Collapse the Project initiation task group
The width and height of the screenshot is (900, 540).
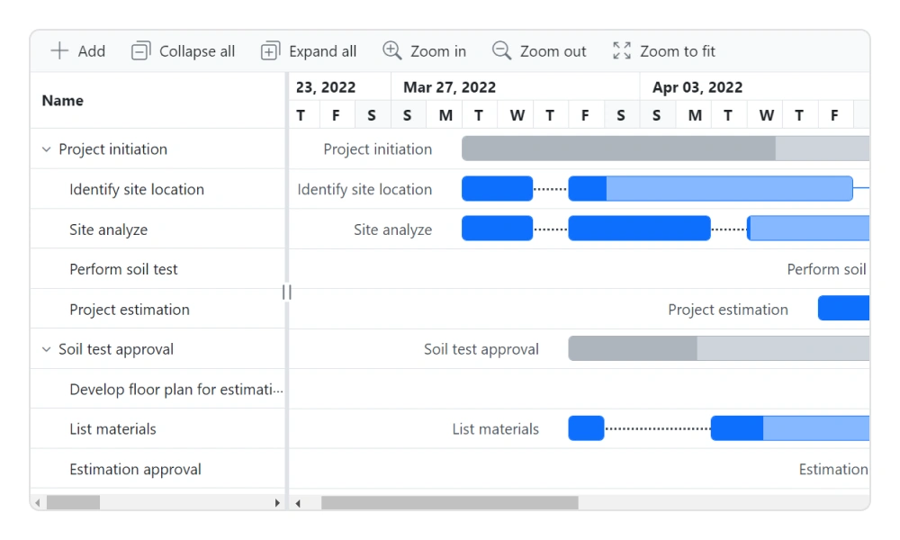(x=45, y=148)
